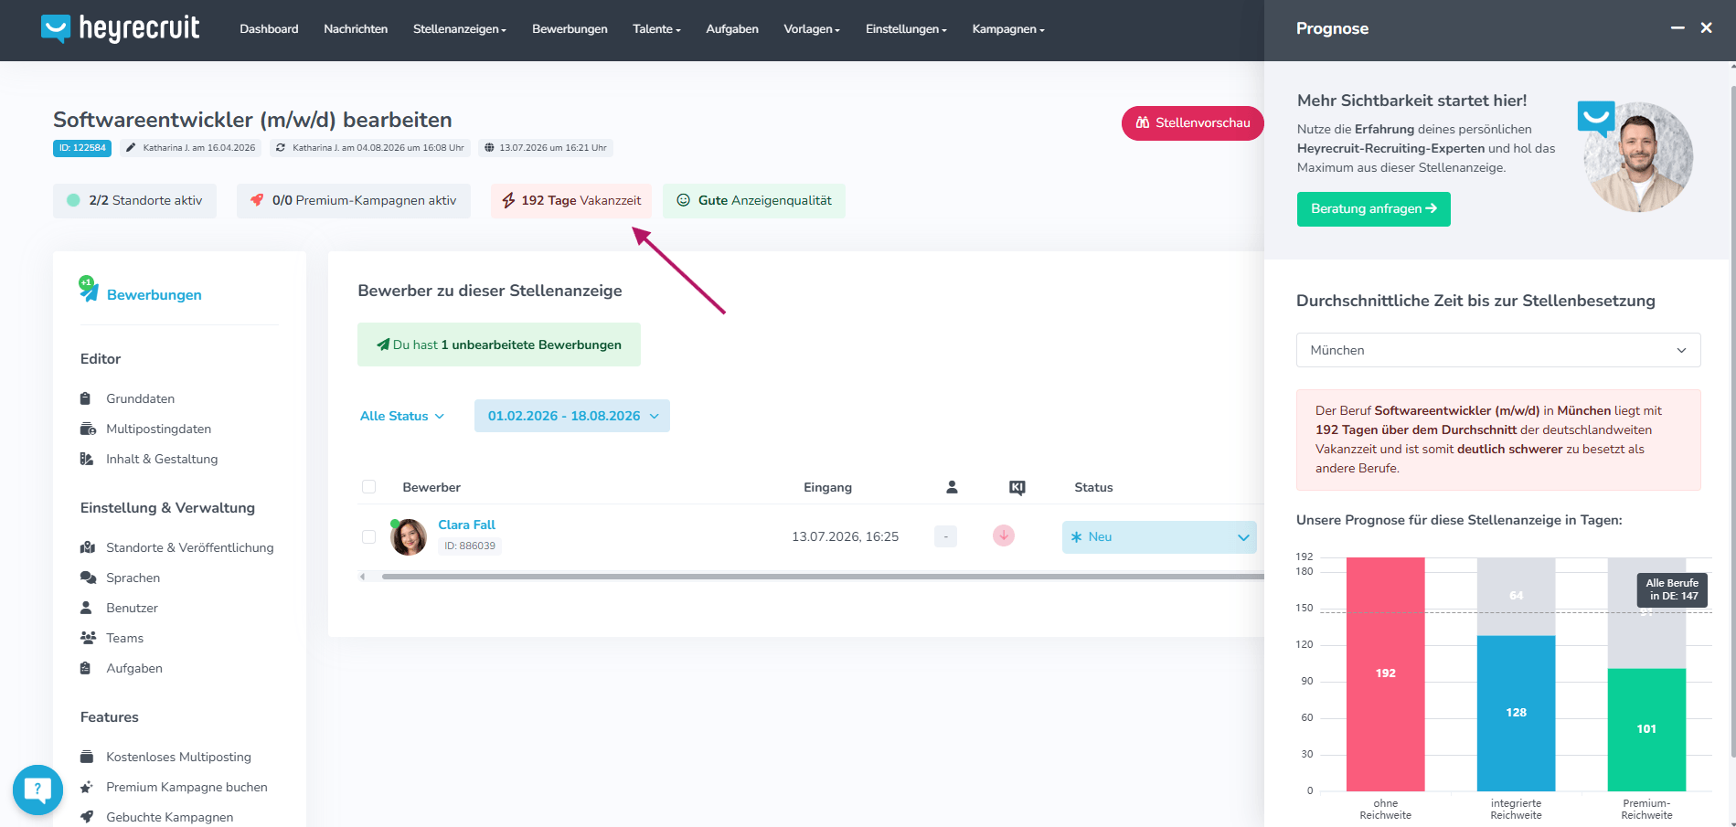Click Beratung anfragen button

click(1374, 209)
